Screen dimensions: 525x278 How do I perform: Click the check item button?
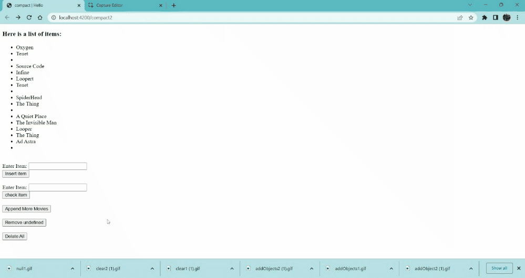click(16, 195)
